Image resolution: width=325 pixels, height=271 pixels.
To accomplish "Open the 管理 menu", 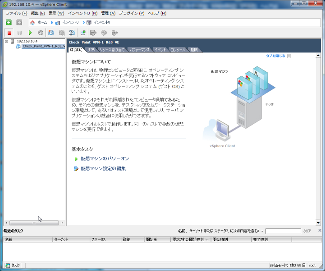I will pos(108,13).
